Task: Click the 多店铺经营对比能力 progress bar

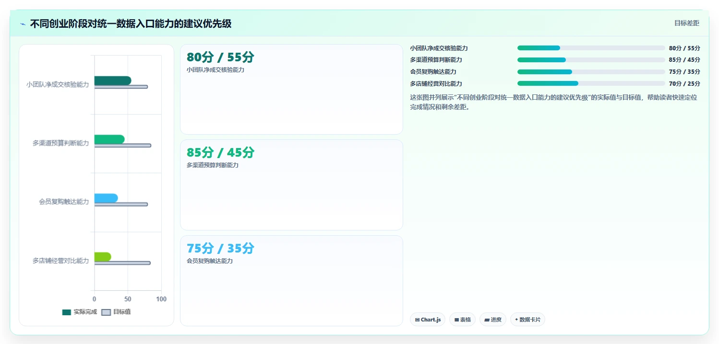Action: pos(591,83)
